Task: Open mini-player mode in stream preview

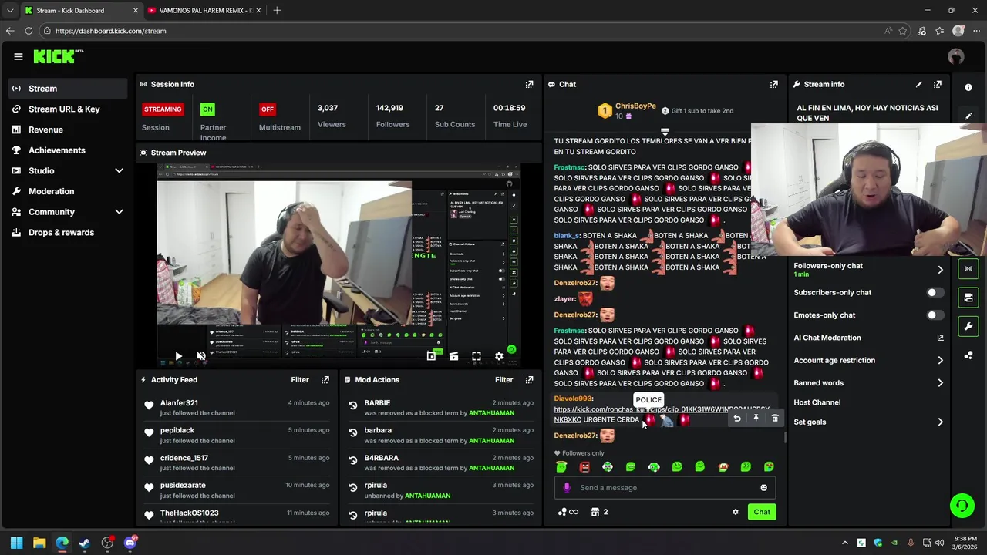Action: tap(431, 356)
